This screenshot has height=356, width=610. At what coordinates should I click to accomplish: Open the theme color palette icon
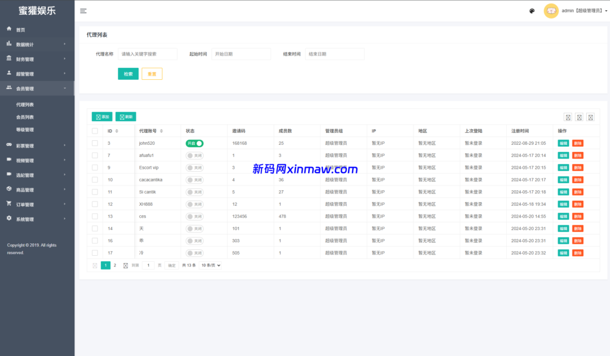532,11
